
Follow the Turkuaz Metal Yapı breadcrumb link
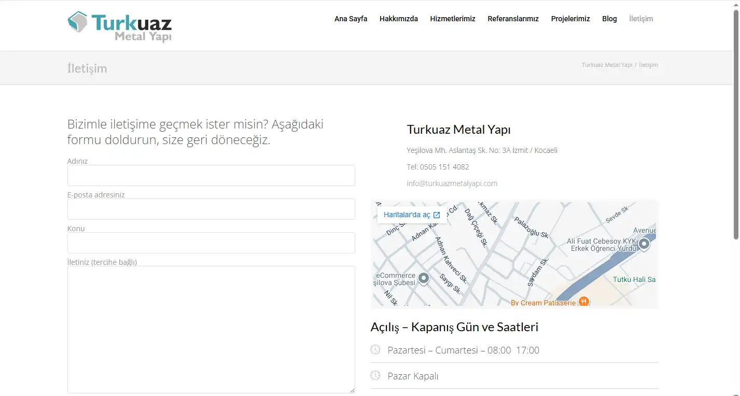tap(607, 65)
